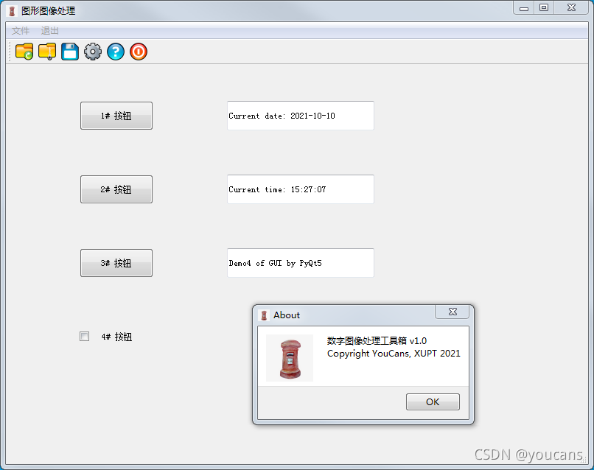This screenshot has width=594, height=470.
Task: Click the Current time text field
Action: [x=301, y=189]
